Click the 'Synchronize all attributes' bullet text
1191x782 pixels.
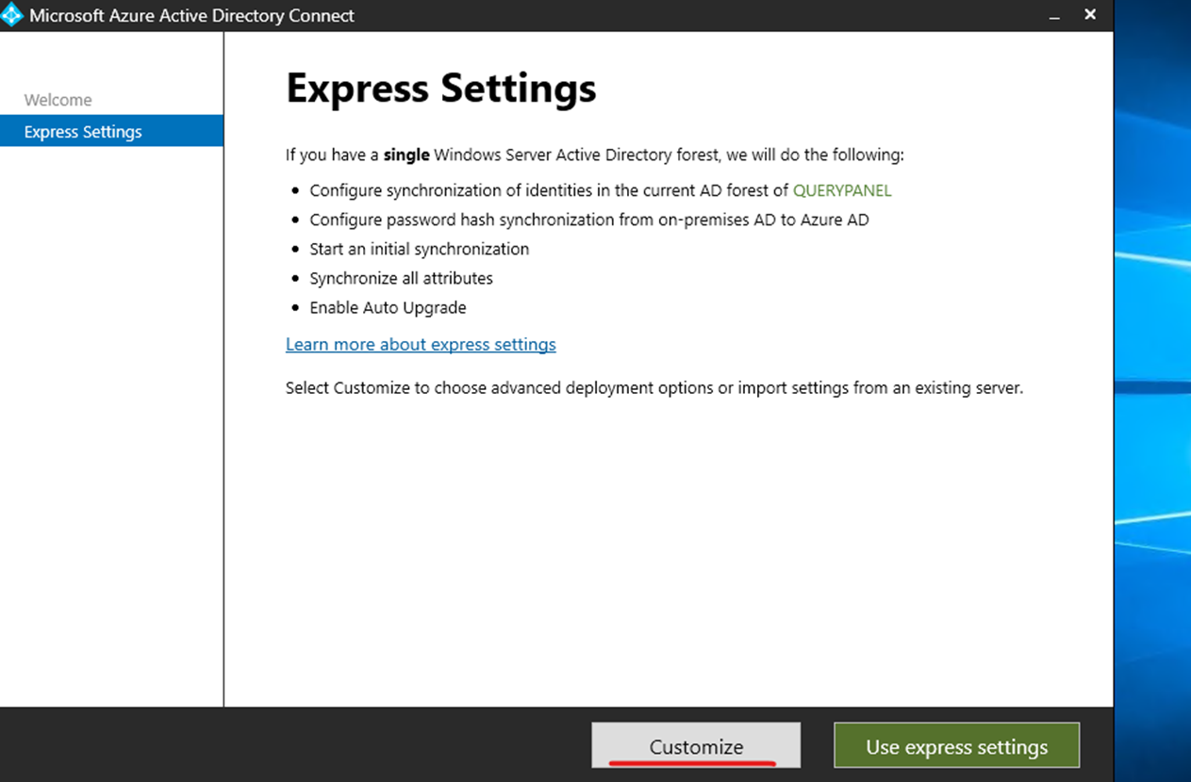pyautogui.click(x=401, y=278)
